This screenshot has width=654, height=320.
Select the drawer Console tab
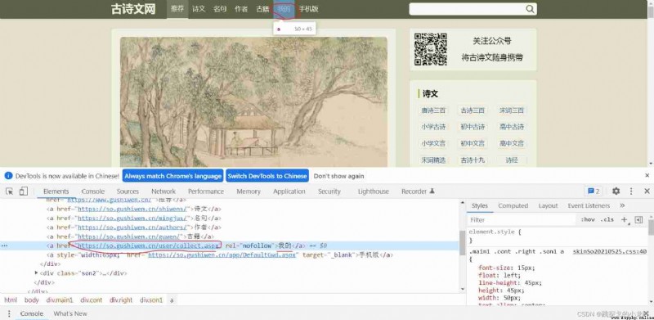(x=32, y=313)
